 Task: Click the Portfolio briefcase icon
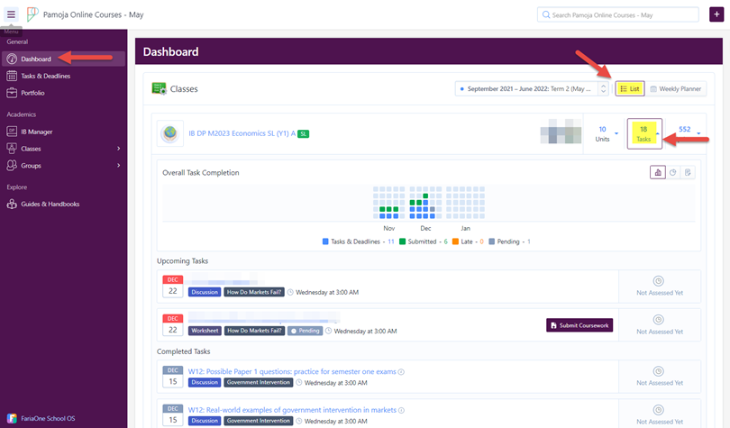(x=12, y=93)
